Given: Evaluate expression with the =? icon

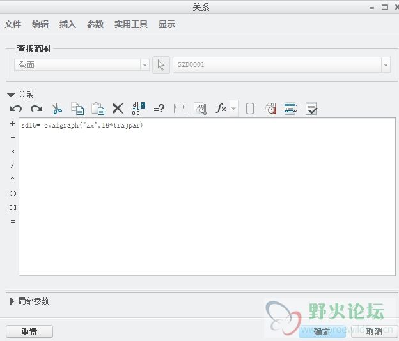Looking at the screenshot, I should coord(159,109).
